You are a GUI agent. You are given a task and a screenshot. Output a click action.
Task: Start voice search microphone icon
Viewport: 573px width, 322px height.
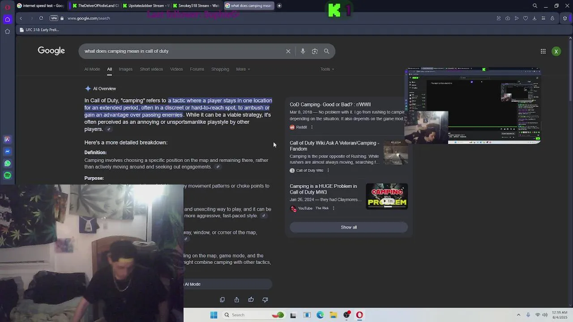point(303,51)
